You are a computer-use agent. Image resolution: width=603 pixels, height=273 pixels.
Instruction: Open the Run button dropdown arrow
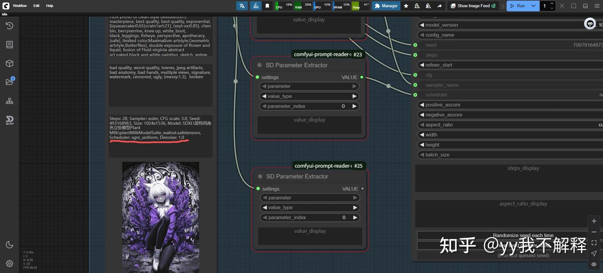533,6
